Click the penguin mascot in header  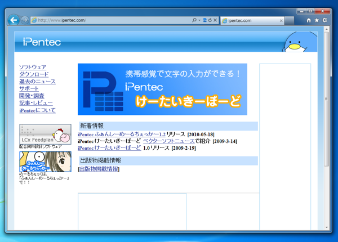click(x=300, y=42)
